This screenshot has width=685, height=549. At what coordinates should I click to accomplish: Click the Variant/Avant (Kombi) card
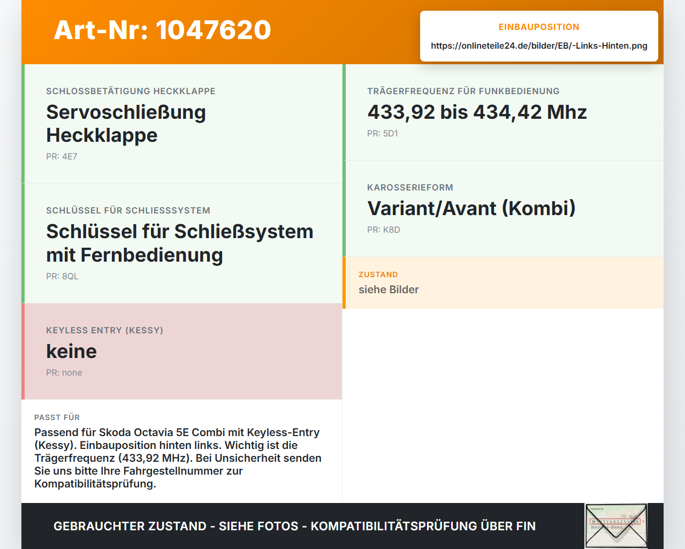[x=503, y=209]
